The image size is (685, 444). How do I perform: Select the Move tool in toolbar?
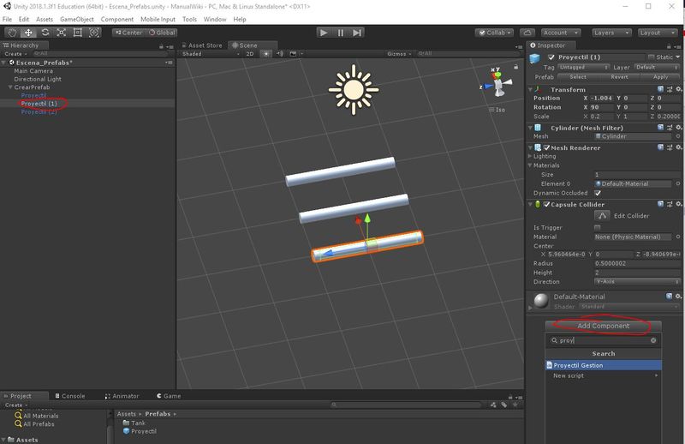28,33
